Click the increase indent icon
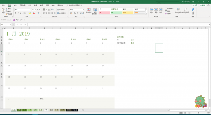 (55, 13)
